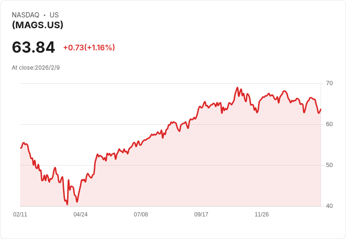Click the NASDAQ exchange label
This screenshot has height=239, width=346.
(25, 15)
